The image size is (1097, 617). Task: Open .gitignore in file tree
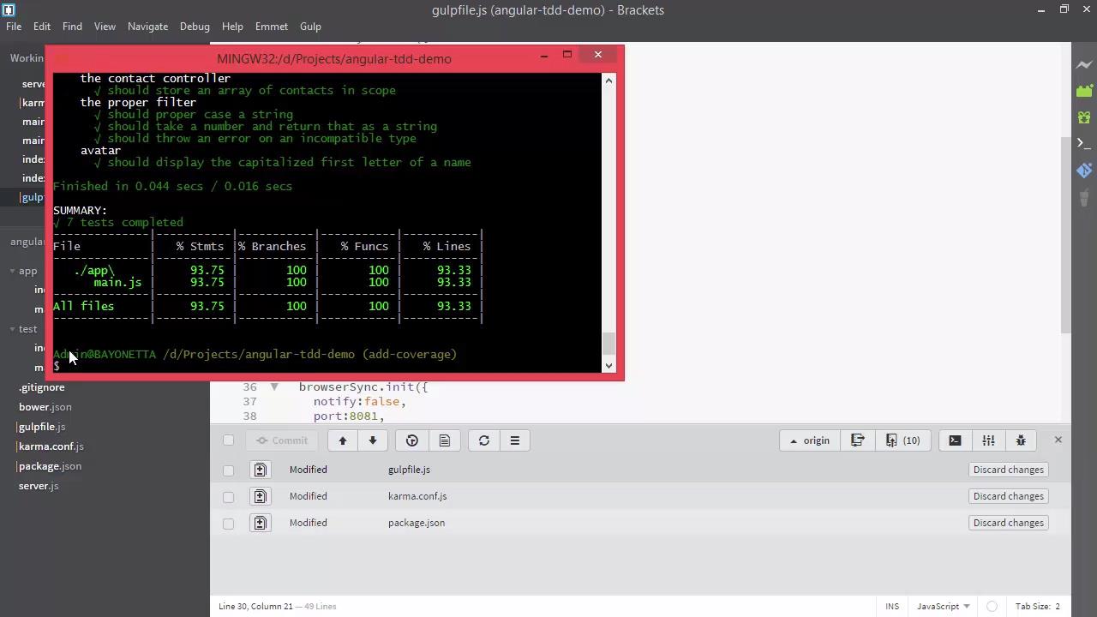coord(42,387)
